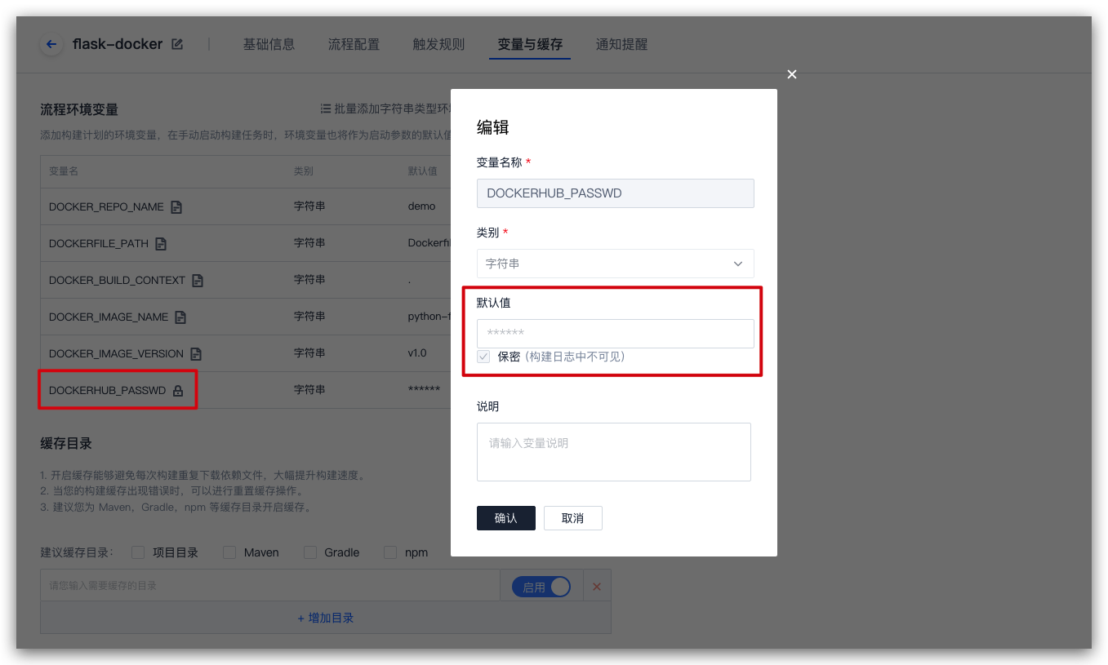Check the 项目目录 cache option
Image resolution: width=1108 pixels, height=665 pixels.
(138, 552)
